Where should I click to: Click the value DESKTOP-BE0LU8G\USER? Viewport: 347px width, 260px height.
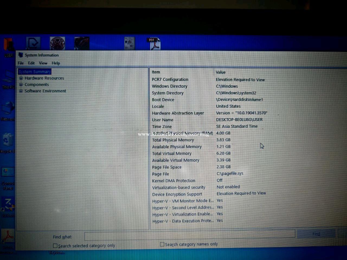click(239, 119)
